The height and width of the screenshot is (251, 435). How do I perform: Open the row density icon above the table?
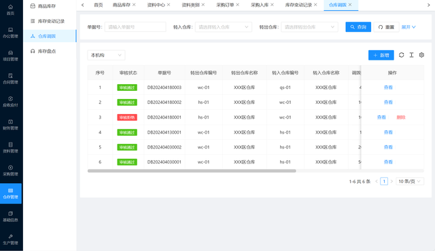411,55
